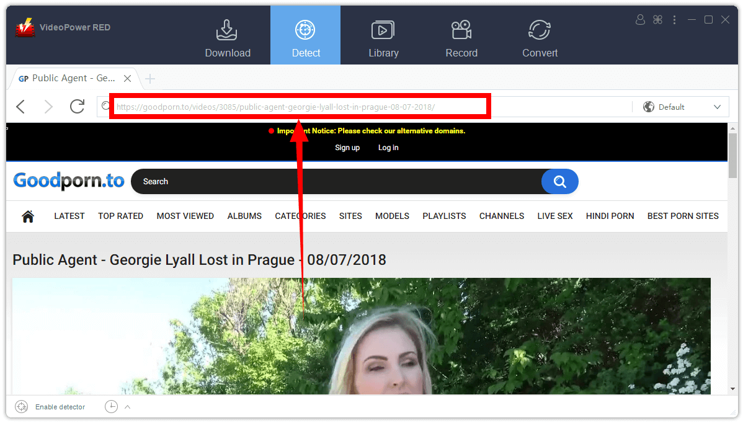Focus the site Search field
743x423 pixels.
(x=336, y=182)
